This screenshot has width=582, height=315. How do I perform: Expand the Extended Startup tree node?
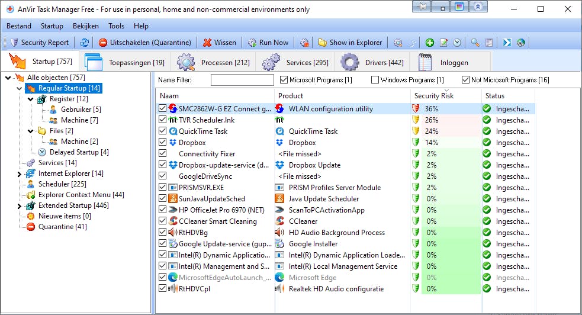tap(20, 206)
